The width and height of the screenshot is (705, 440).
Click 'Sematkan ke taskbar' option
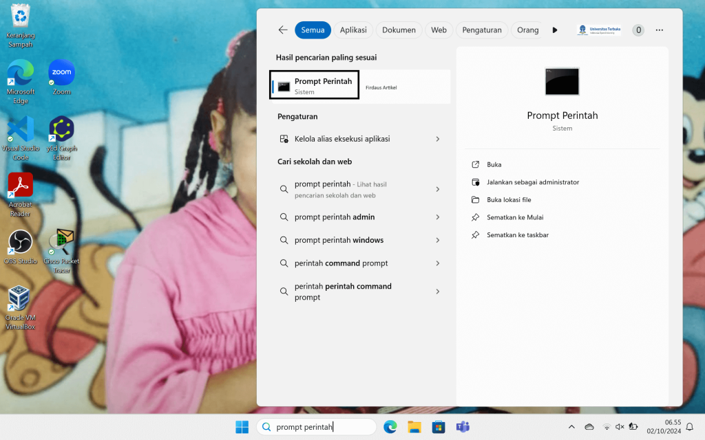pos(517,235)
